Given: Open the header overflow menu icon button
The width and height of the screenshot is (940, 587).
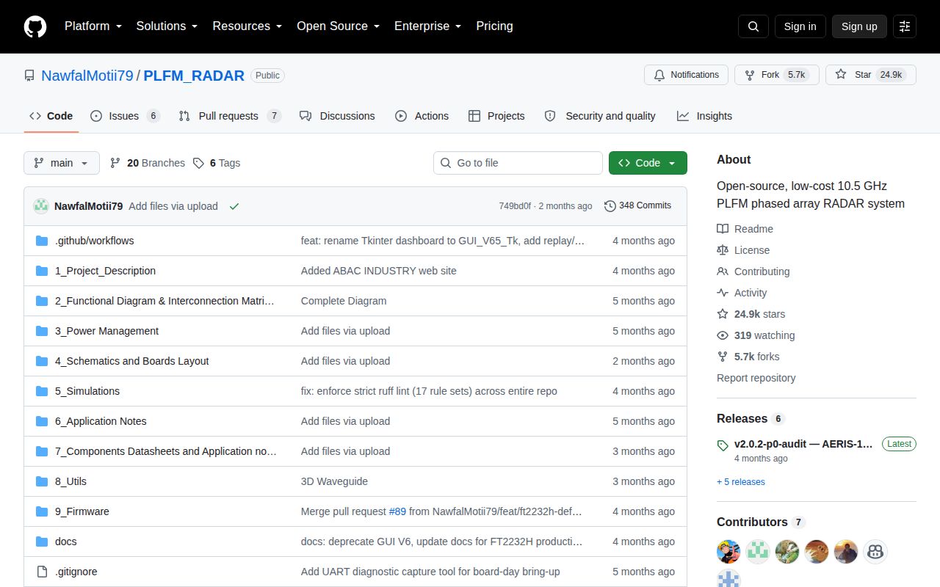Looking at the screenshot, I should [905, 26].
